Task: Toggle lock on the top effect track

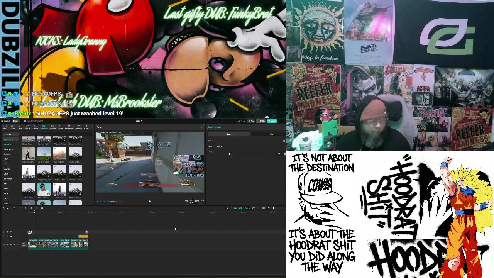Action: [7, 232]
